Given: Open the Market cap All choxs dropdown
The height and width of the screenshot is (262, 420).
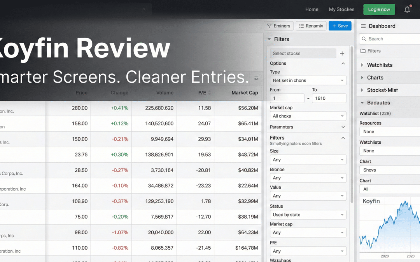Looking at the screenshot, I should 308,116.
